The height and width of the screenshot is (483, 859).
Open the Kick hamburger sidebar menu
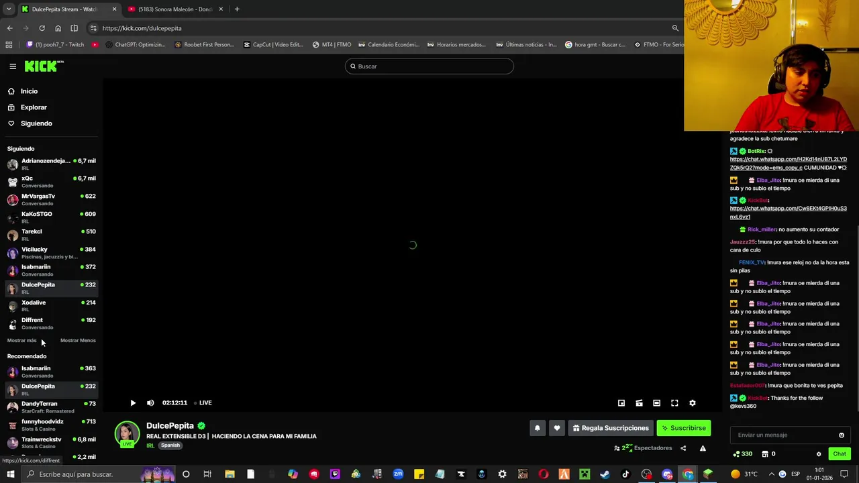pos(13,66)
